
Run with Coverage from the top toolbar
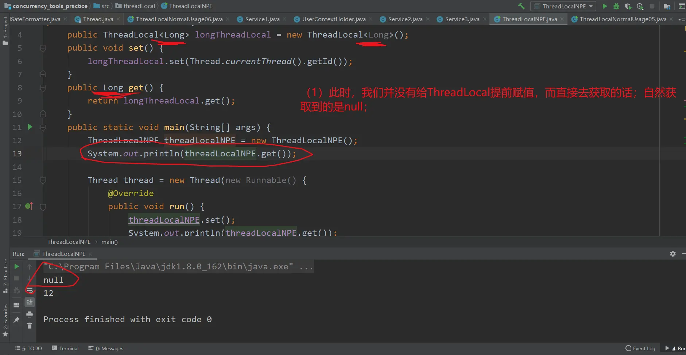[628, 6]
